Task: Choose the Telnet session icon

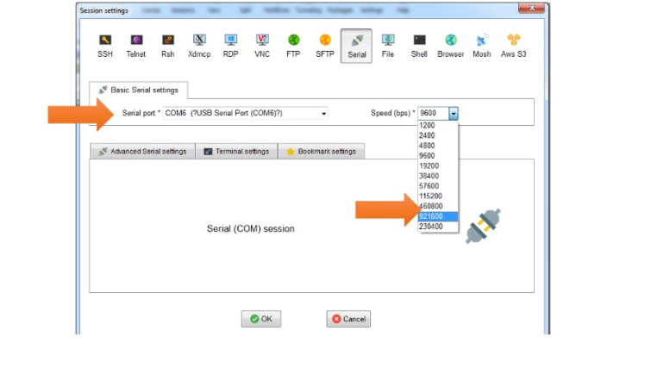Action: pos(135,46)
